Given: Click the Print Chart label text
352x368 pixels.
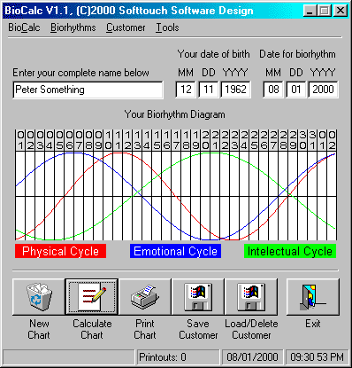Looking at the screenshot, I should (145, 329).
